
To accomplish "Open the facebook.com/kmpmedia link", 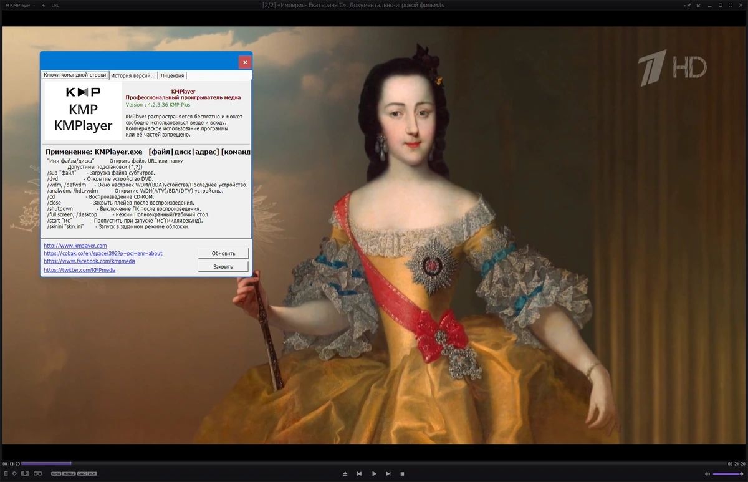I will pos(89,261).
